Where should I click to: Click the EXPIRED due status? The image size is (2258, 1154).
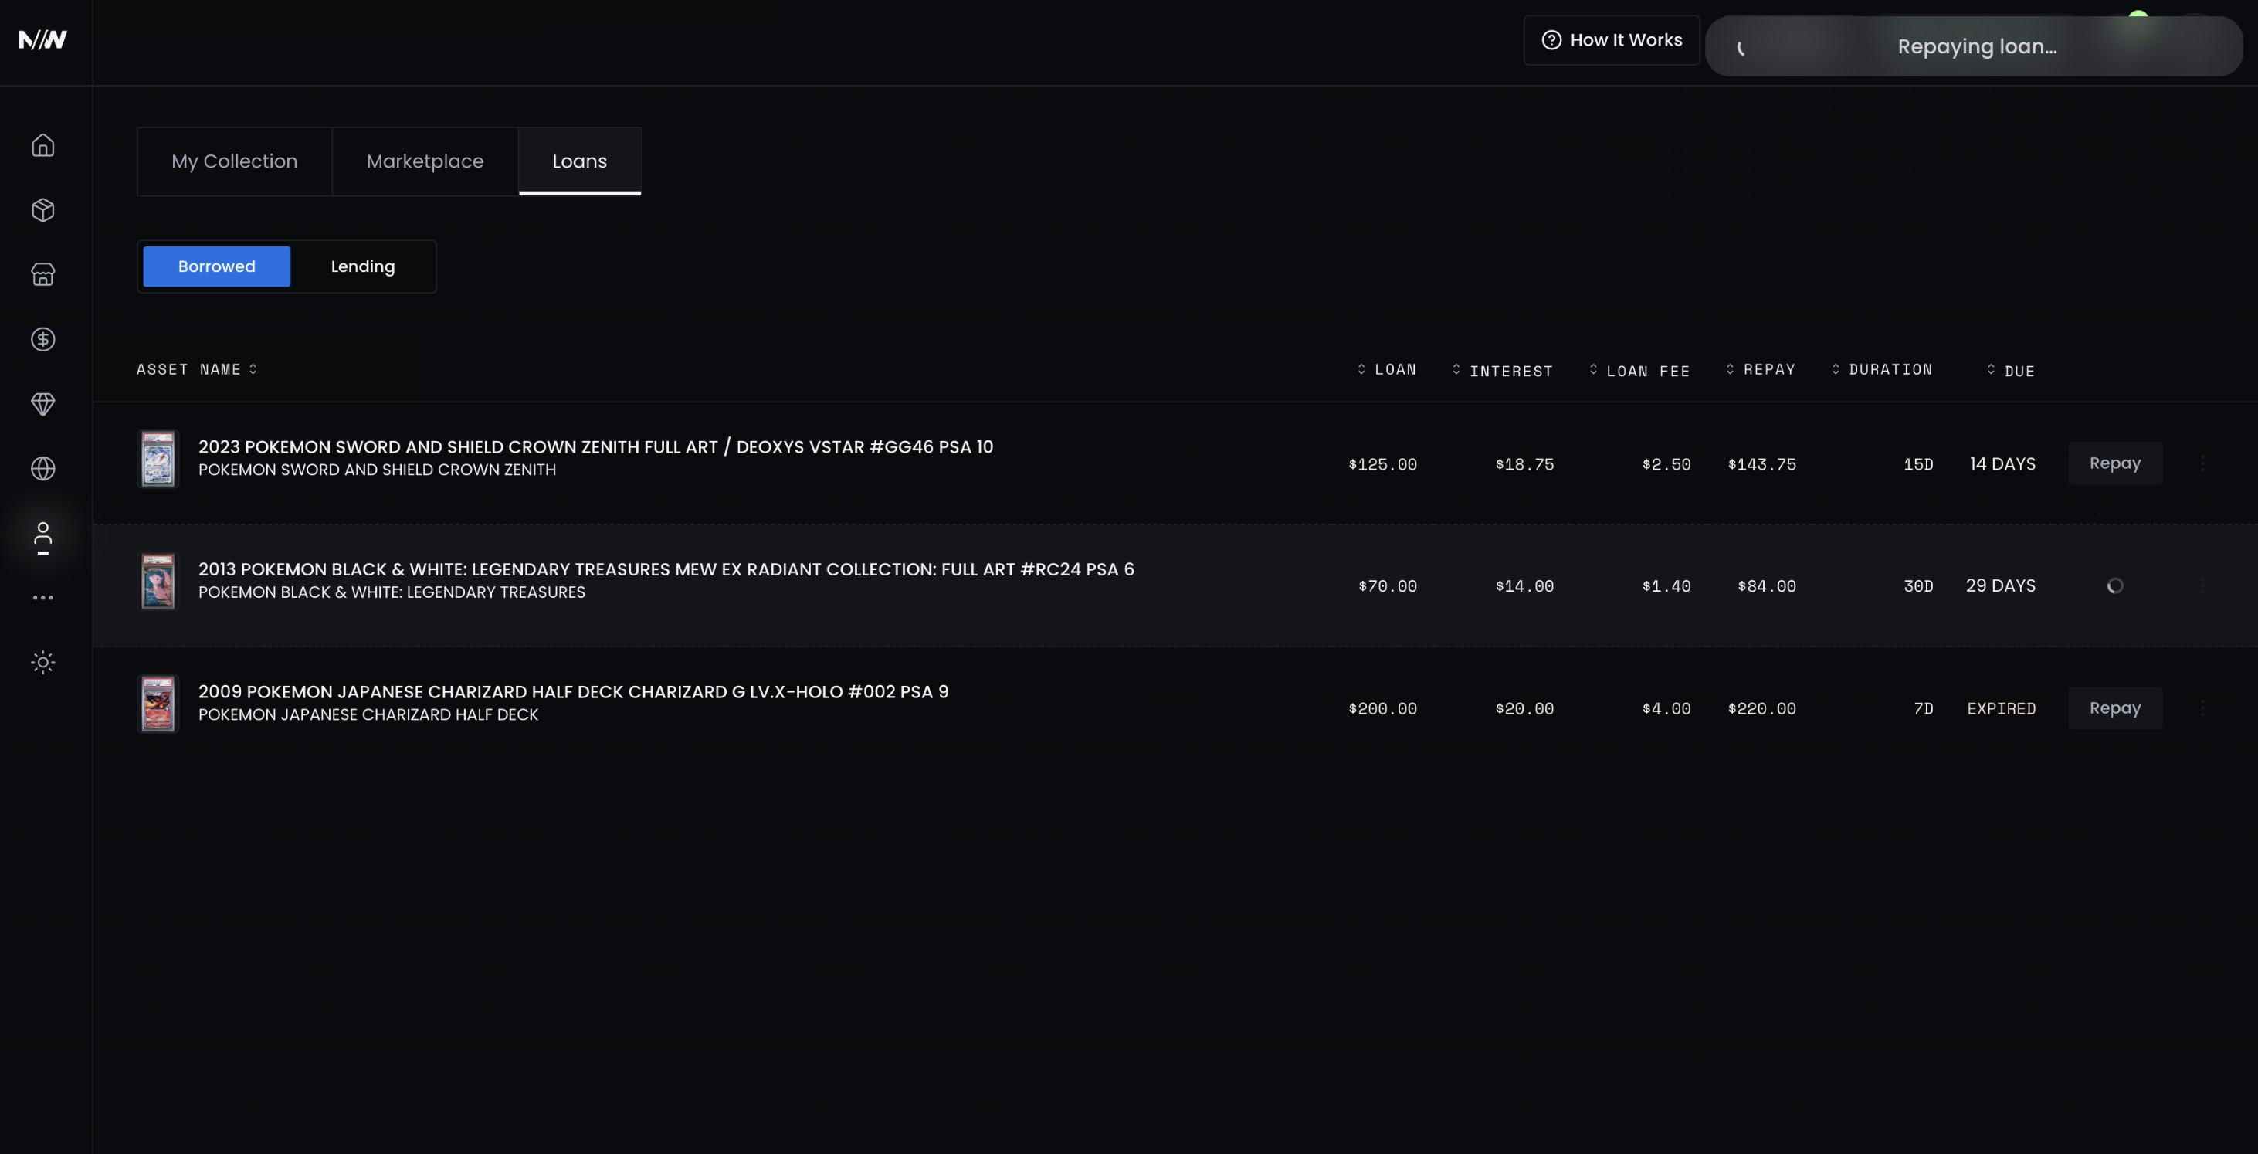[2001, 708]
